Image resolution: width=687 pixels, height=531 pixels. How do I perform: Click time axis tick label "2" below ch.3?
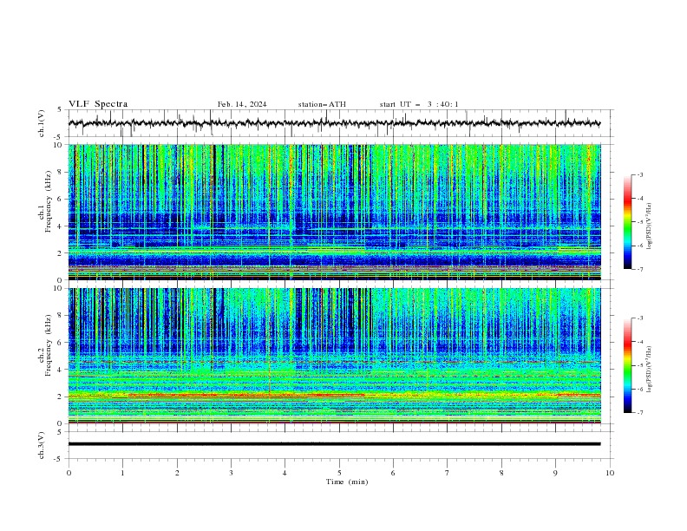[x=177, y=473]
